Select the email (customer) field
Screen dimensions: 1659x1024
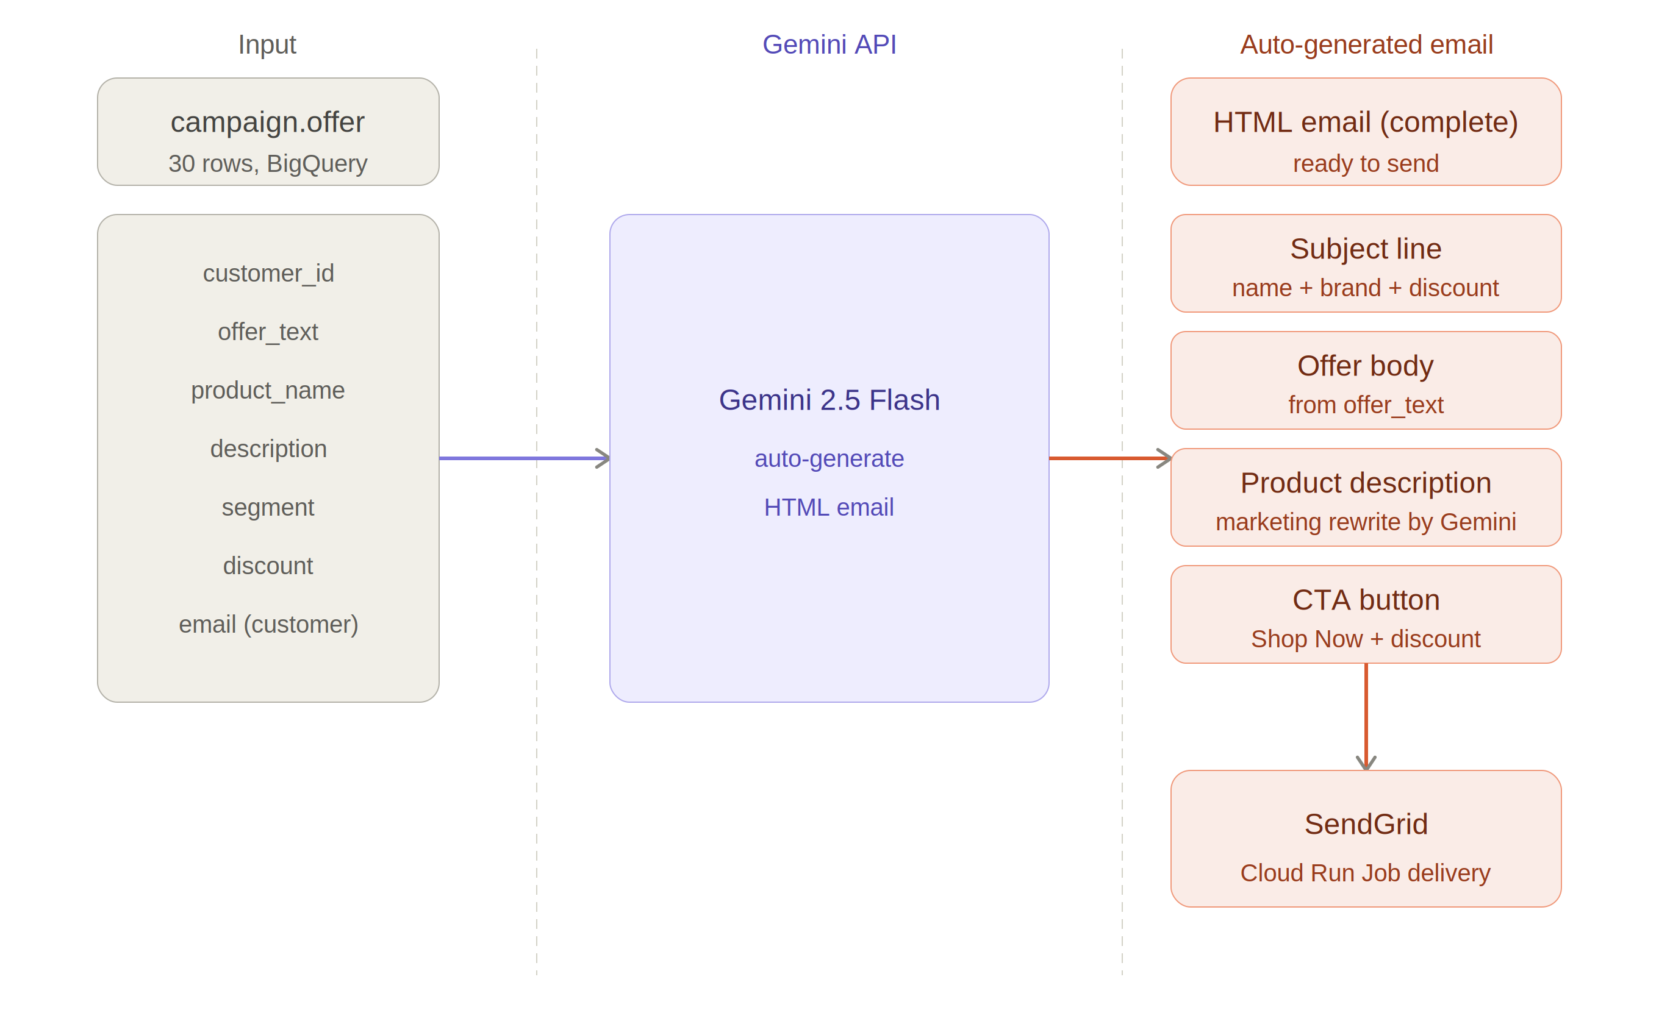point(268,624)
